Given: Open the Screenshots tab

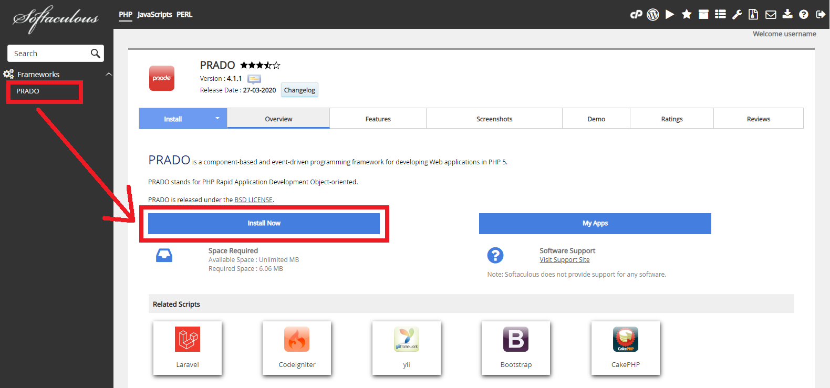Looking at the screenshot, I should 494,119.
